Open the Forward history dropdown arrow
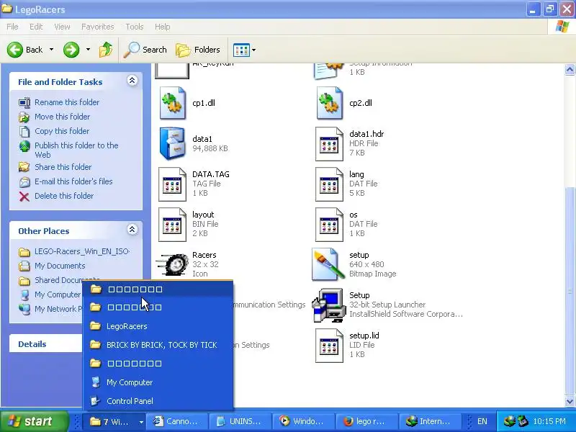Viewport: 576px width, 432px height. tap(88, 49)
